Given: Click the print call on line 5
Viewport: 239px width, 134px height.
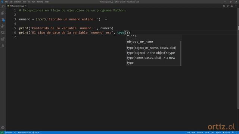Looking at the screenshot, I should click(24, 28).
